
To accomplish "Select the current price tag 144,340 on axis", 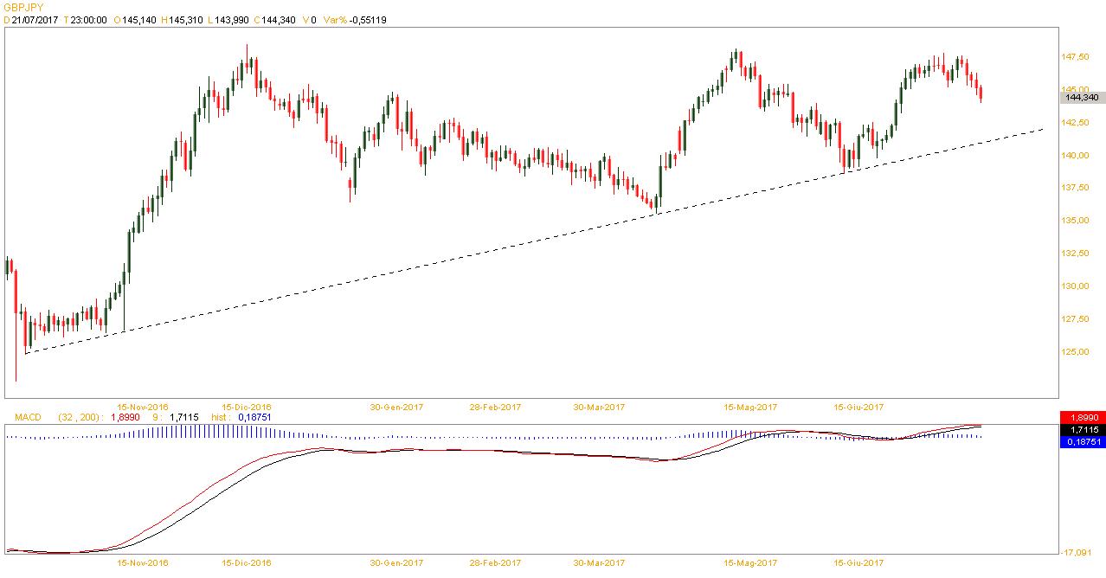I will click(1082, 98).
